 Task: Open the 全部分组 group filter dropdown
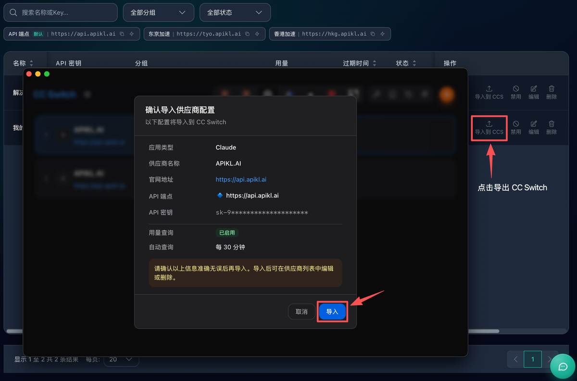coord(158,12)
